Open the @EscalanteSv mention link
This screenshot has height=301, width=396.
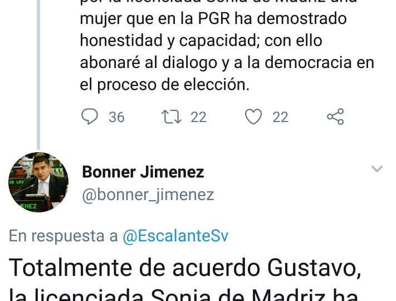[x=175, y=236]
